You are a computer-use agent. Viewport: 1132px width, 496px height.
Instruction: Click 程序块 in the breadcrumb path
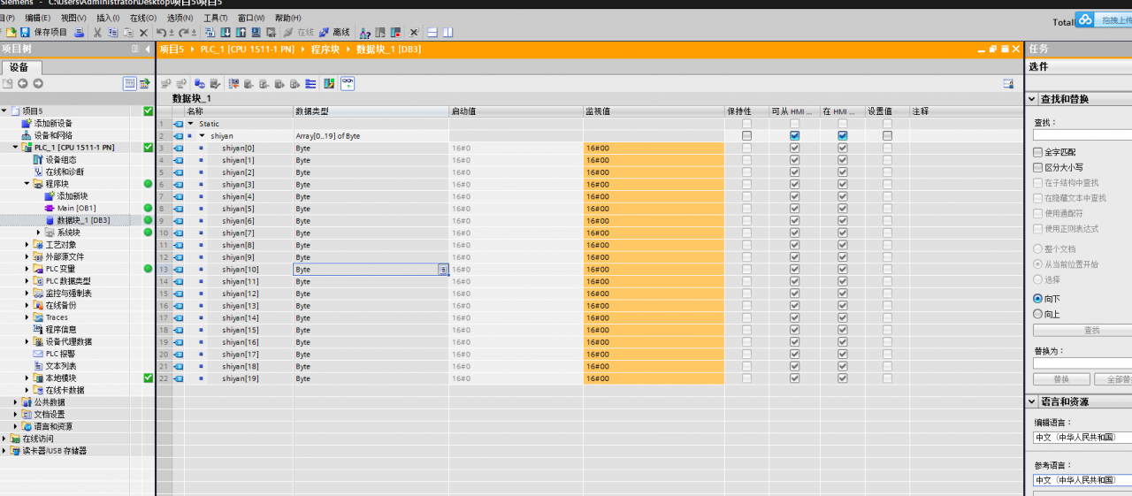pos(325,50)
